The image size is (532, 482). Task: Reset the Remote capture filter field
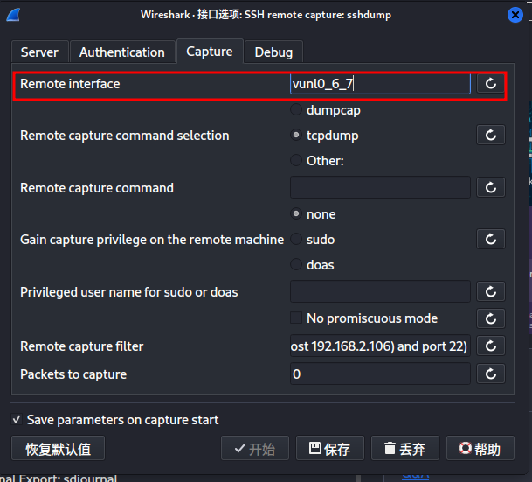[491, 346]
